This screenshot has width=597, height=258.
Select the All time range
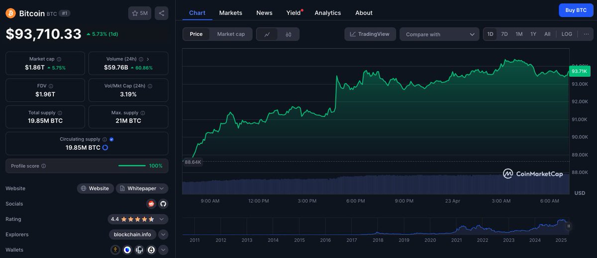(547, 34)
